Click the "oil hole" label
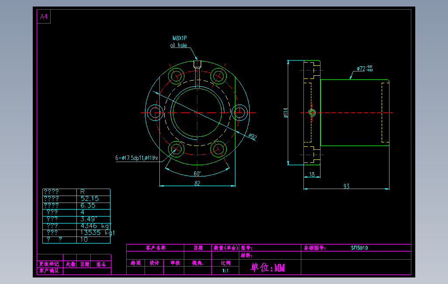The width and height of the screenshot is (448, 284). (x=179, y=45)
